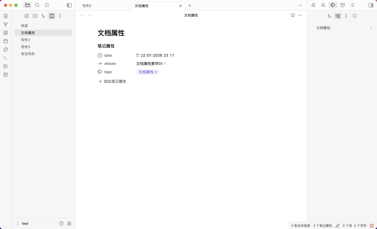Viewport: 377px width, 229px height.
Task: Toggle nested tags display in tag panel
Action: [338, 16]
